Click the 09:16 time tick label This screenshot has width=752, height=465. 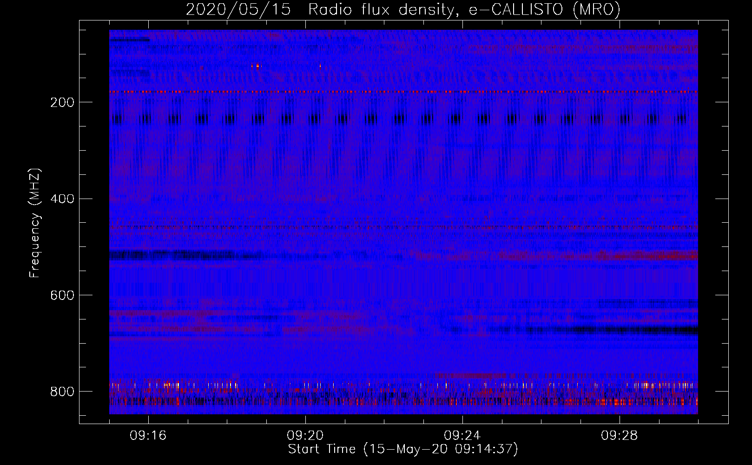(148, 436)
